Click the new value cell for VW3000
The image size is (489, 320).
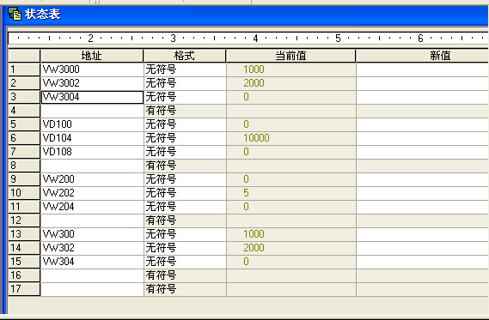422,69
